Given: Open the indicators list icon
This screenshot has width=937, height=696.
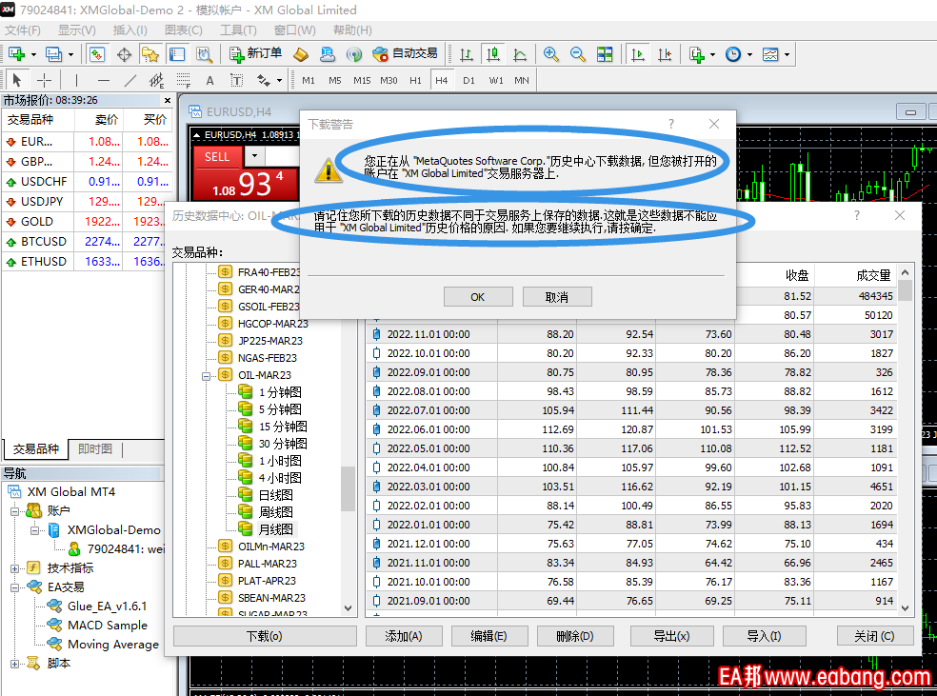Looking at the screenshot, I should coord(696,54).
